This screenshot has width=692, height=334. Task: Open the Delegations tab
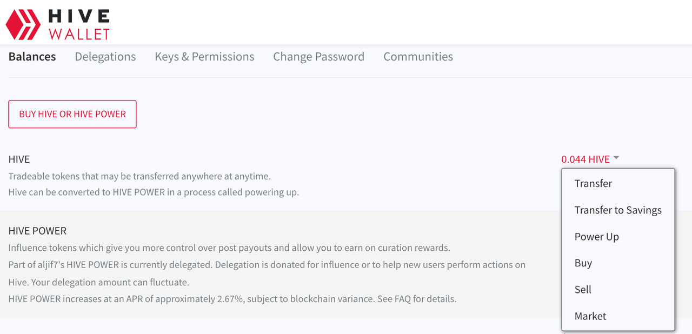point(105,57)
